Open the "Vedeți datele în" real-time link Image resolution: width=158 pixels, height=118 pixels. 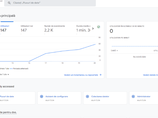point(150,75)
